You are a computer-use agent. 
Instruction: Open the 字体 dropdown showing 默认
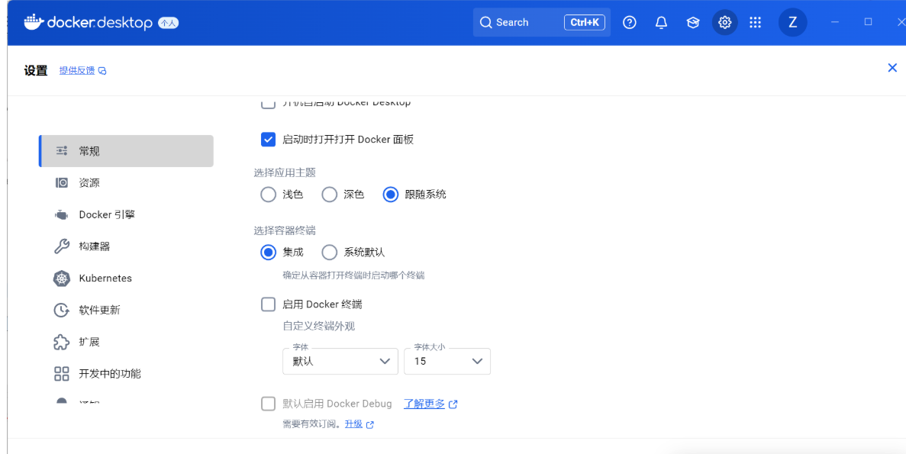(340, 362)
